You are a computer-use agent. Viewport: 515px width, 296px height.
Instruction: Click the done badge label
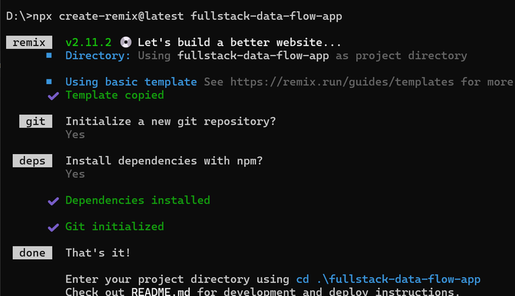[x=32, y=252]
